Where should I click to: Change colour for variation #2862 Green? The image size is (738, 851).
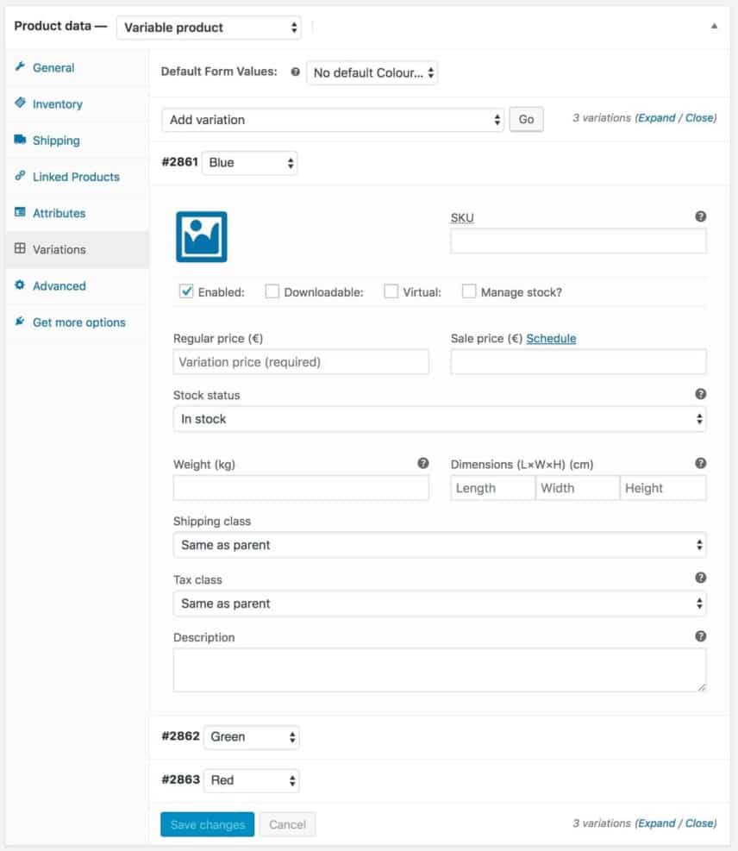point(250,736)
